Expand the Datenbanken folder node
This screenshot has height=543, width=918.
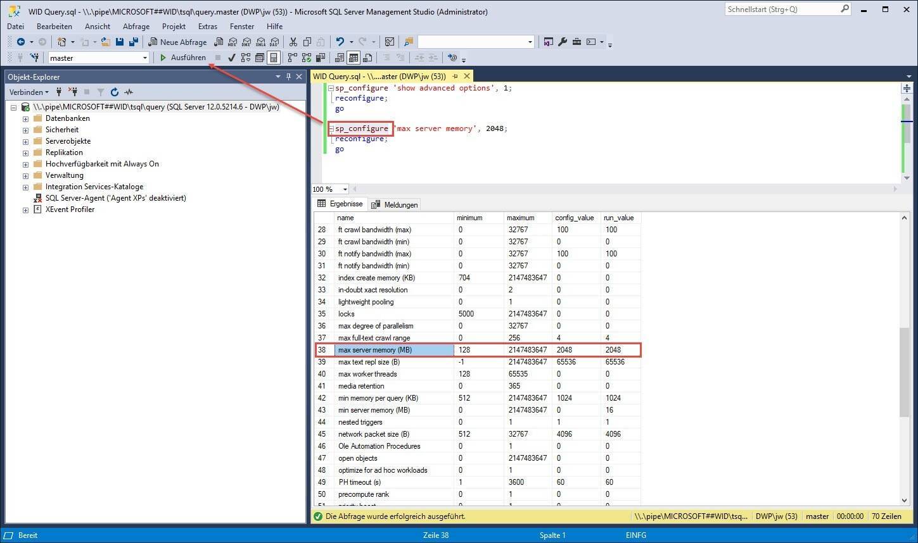tap(25, 118)
